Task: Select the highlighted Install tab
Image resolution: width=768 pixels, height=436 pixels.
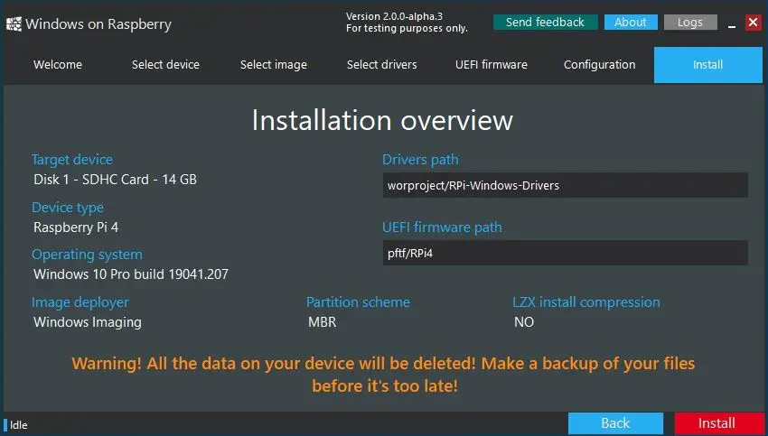Action: tap(708, 65)
